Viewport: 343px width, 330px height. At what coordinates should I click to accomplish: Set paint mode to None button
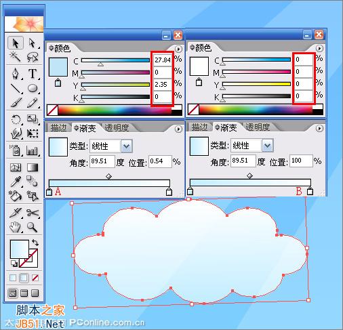click(x=35, y=278)
